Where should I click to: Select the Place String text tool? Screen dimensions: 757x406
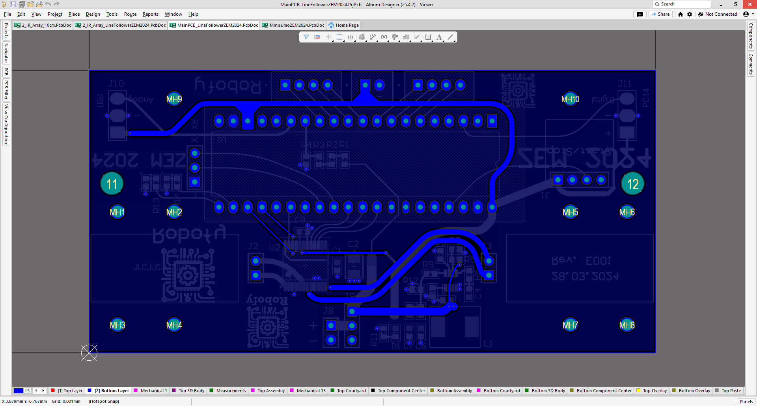(439, 37)
